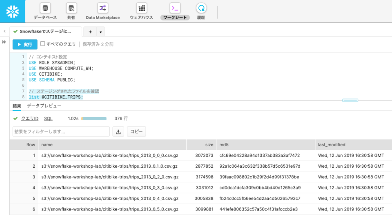Click the 376 行 row count label

click(121, 118)
